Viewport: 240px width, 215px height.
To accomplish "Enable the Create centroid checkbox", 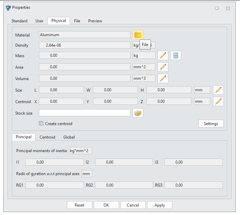I will click(41, 124).
